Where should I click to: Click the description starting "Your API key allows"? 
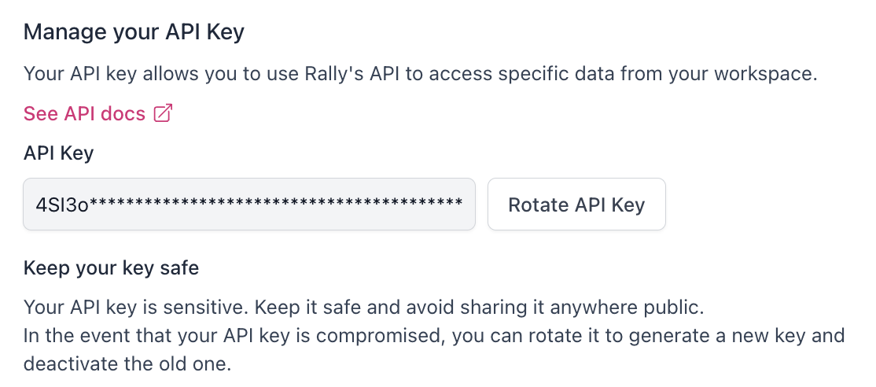pos(421,74)
